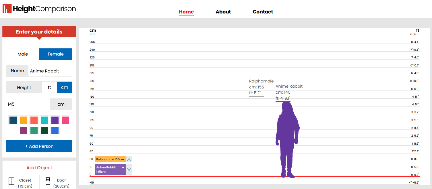Expand the Anime Rabbit 145cm chip dropdown arrow
The width and height of the screenshot is (432, 189).
point(123,168)
